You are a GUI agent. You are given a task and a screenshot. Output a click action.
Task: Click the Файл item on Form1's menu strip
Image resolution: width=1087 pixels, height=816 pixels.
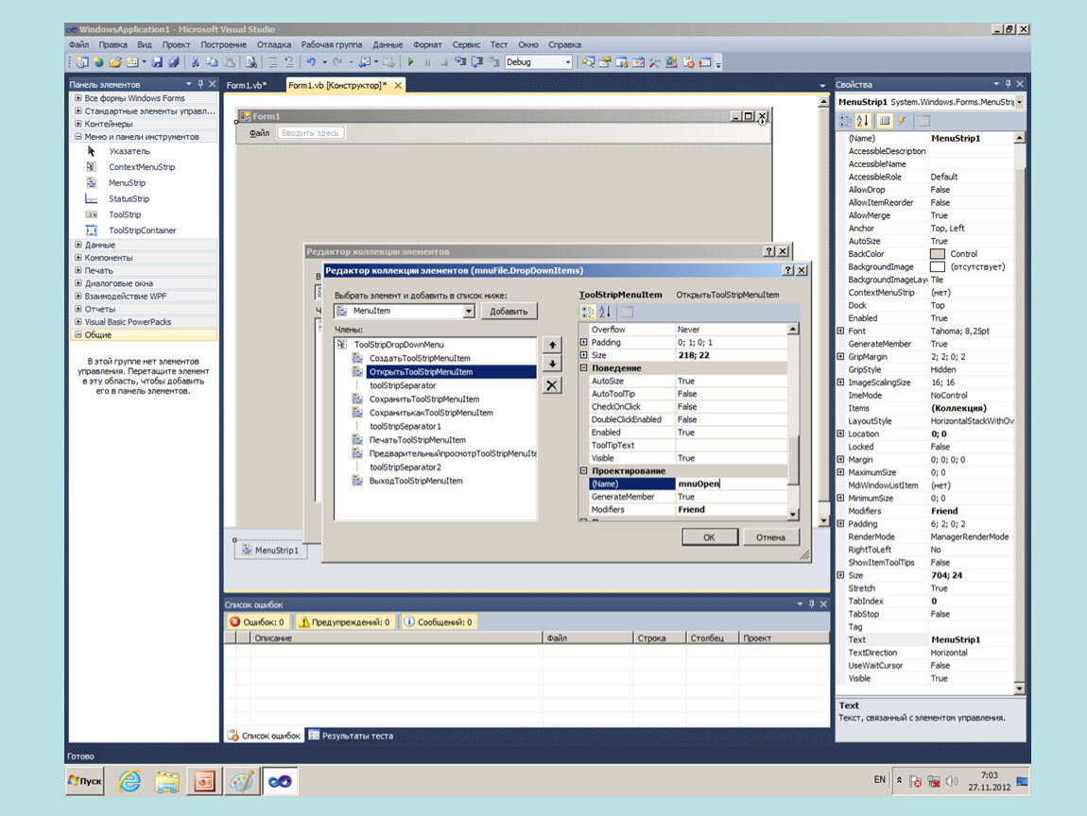(259, 133)
